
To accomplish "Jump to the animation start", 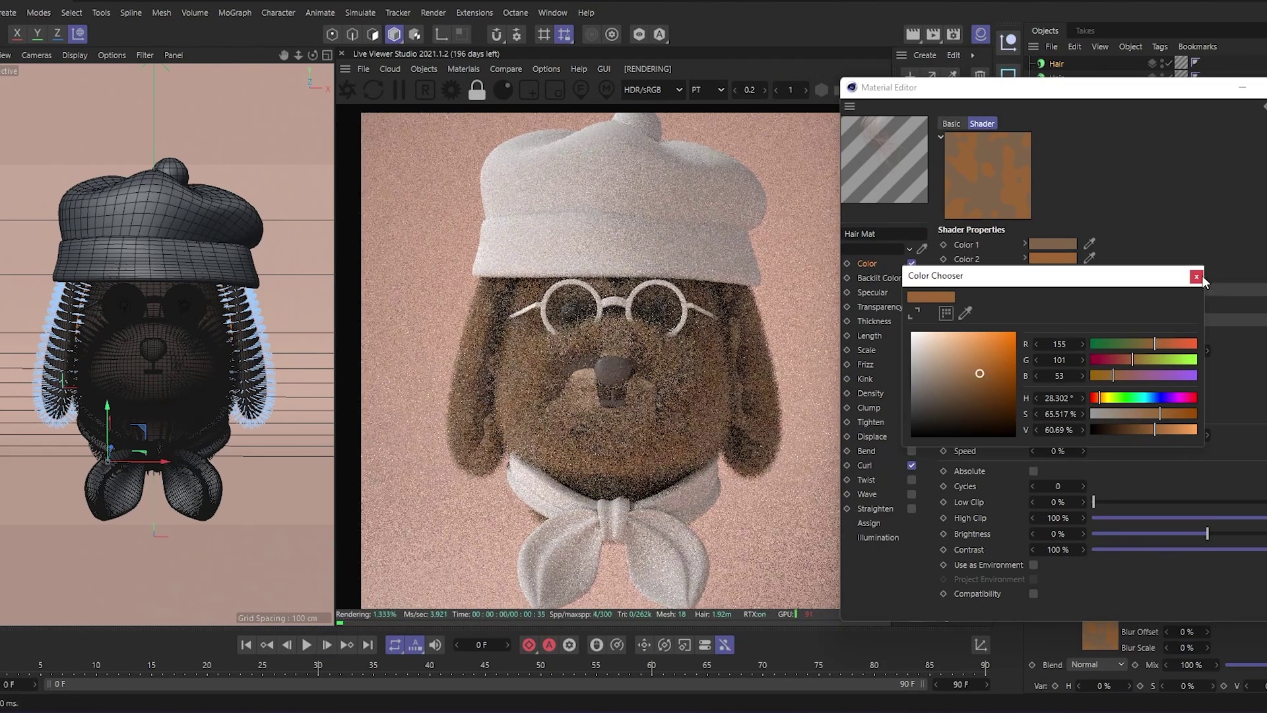I will pyautogui.click(x=246, y=645).
